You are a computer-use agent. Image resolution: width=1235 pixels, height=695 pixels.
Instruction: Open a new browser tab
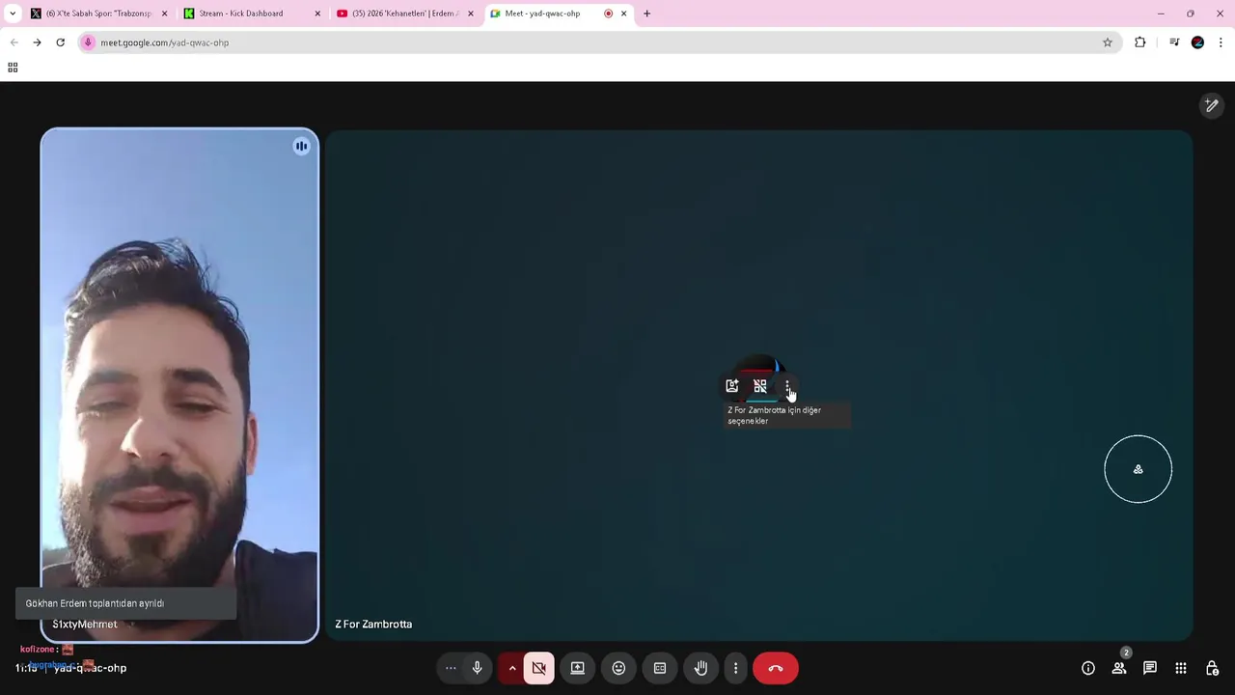(x=646, y=14)
